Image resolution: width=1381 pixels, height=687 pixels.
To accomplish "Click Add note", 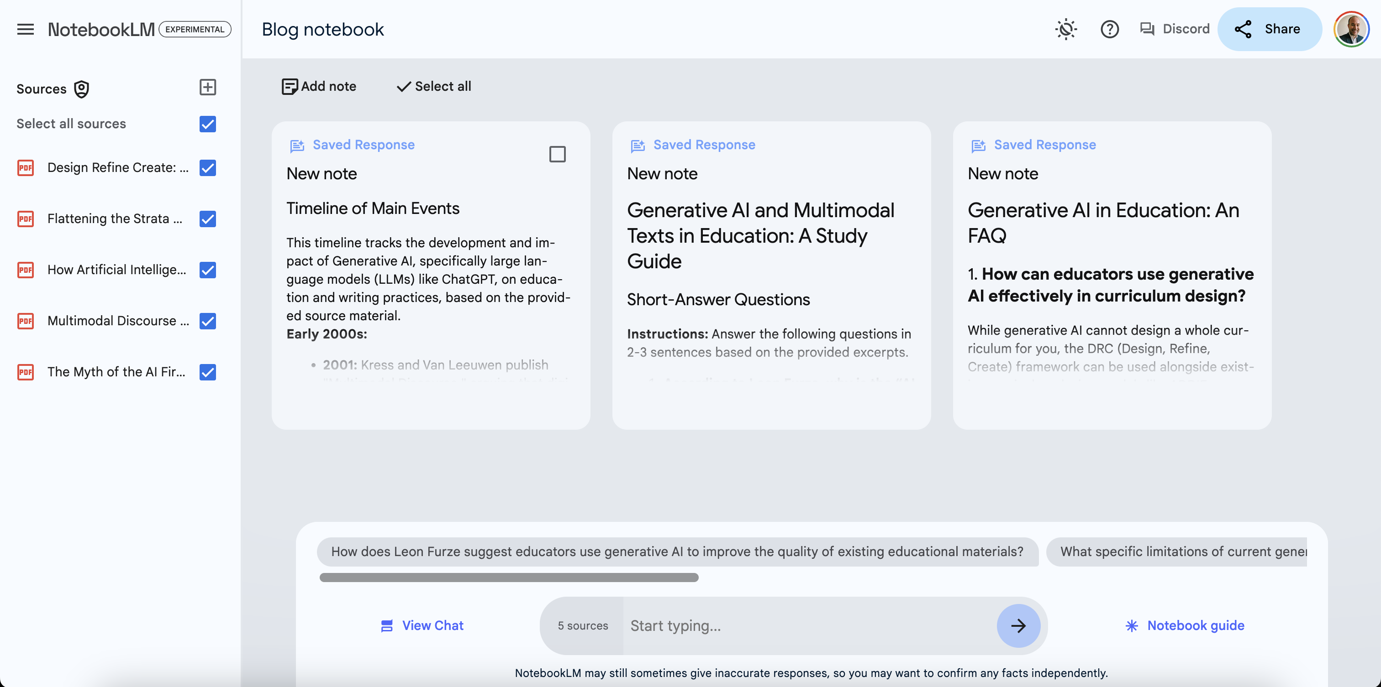I will (x=318, y=86).
